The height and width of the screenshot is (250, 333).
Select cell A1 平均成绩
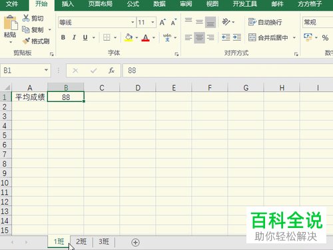point(30,97)
